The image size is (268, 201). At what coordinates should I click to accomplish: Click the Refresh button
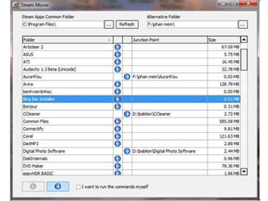[x=127, y=24]
